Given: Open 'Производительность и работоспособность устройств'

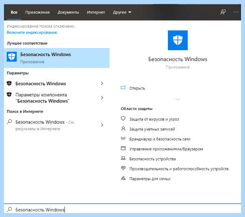Looking at the screenshot, I should click(179, 169).
